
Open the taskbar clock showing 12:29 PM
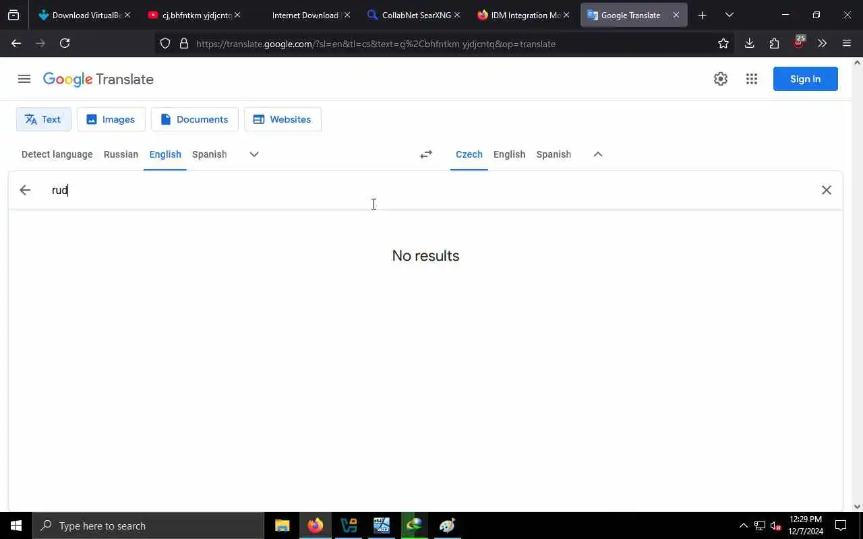806,526
